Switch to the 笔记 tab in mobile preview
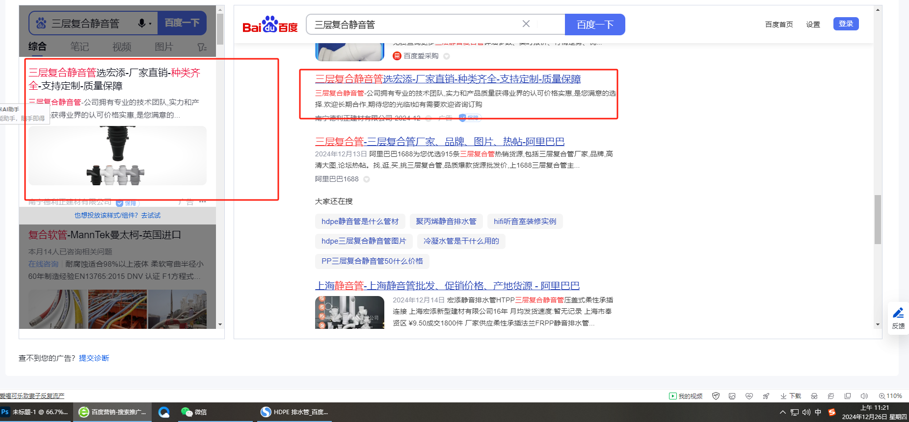 pos(80,47)
